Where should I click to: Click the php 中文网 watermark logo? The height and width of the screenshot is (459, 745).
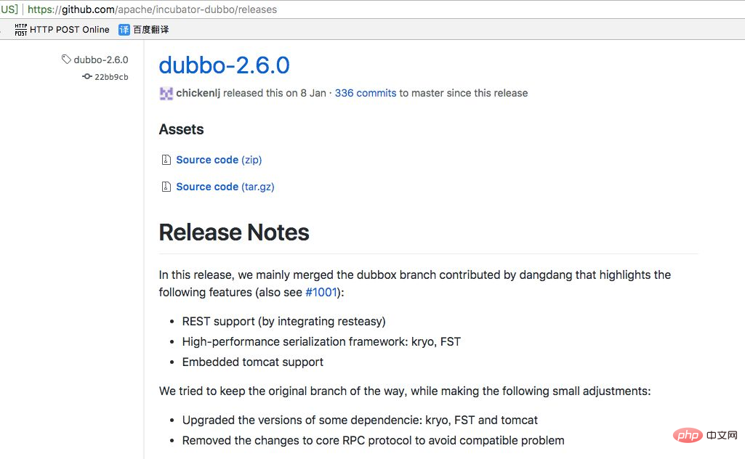point(706,435)
